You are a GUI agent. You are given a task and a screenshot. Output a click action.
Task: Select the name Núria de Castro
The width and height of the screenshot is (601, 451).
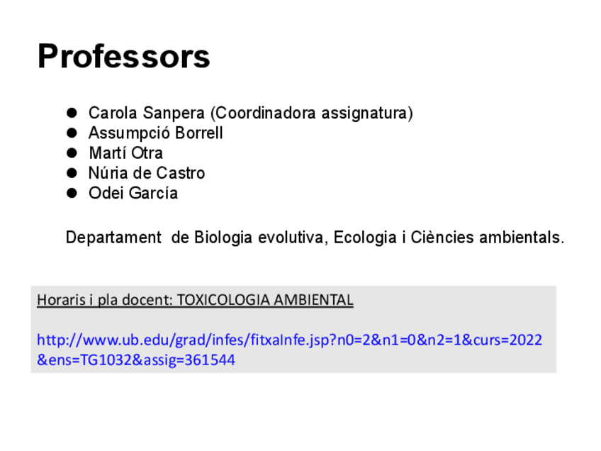tap(146, 172)
